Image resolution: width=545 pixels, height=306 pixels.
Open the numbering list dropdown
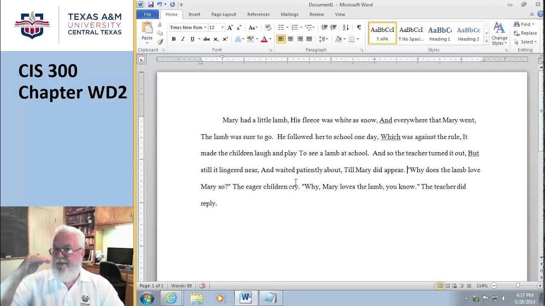301,28
